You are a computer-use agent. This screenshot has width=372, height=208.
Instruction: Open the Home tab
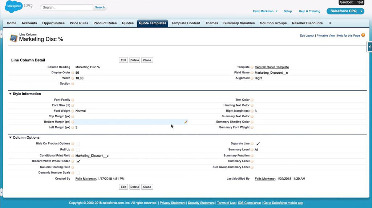click(11, 23)
